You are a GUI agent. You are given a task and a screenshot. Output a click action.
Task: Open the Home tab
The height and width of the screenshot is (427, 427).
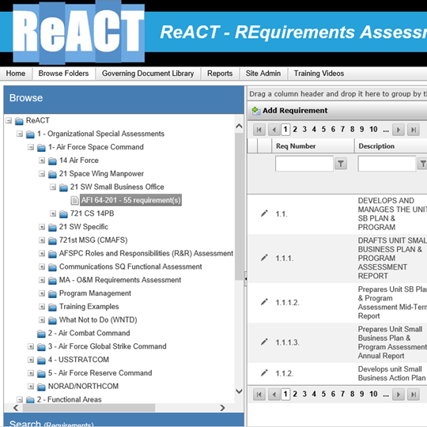point(16,74)
